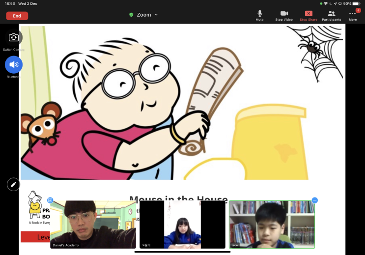Image resolution: width=365 pixels, height=255 pixels.
Task: Tap the green encryption shield icon
Action: [131, 15]
